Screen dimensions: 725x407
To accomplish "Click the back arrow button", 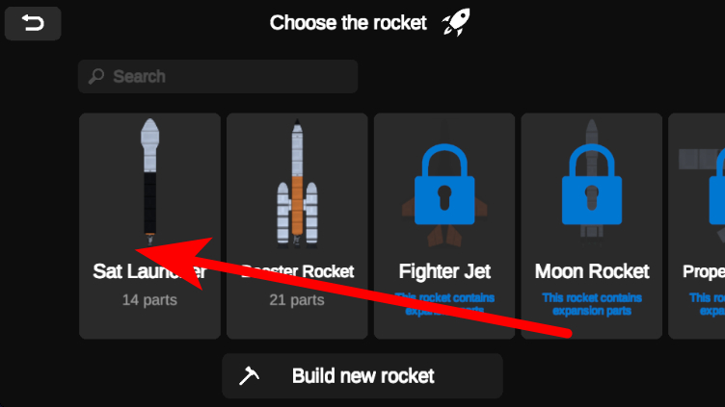I will [x=33, y=23].
